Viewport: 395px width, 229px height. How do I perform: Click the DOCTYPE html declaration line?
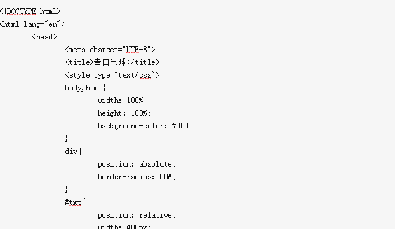coord(30,11)
